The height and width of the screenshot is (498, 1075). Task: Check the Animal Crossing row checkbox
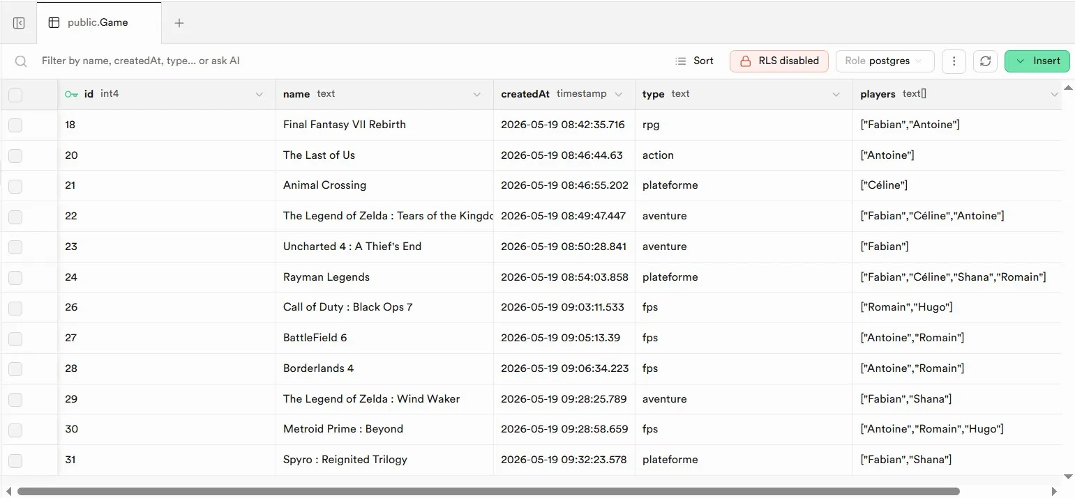pos(15,186)
